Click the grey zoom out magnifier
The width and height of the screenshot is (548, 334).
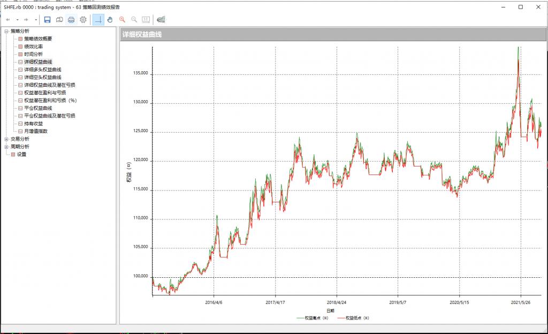134,20
